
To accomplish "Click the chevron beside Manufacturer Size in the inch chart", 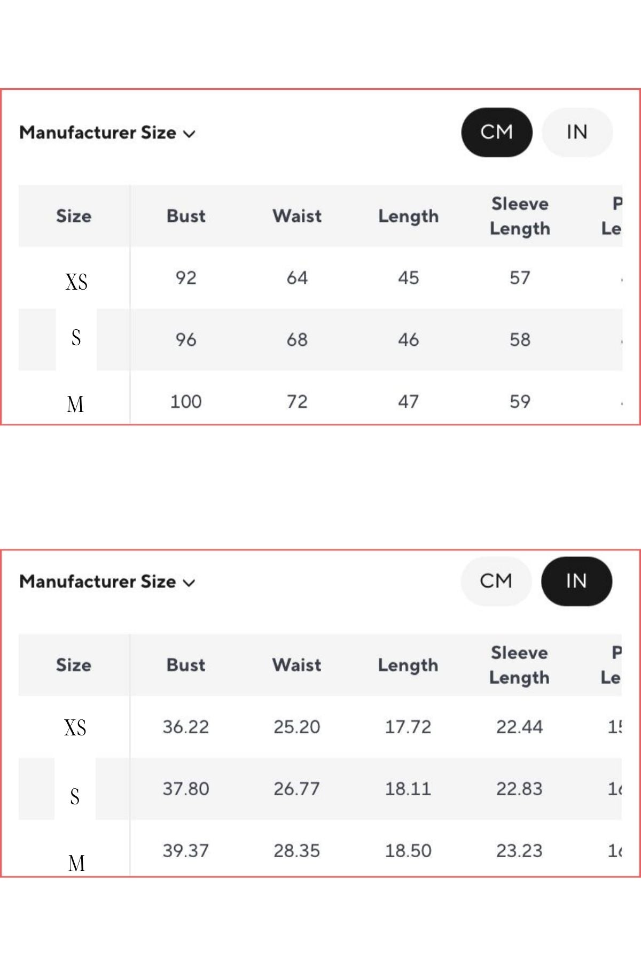I will point(189,583).
